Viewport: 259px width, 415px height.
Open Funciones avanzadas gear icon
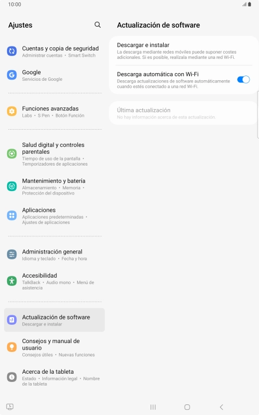12,111
